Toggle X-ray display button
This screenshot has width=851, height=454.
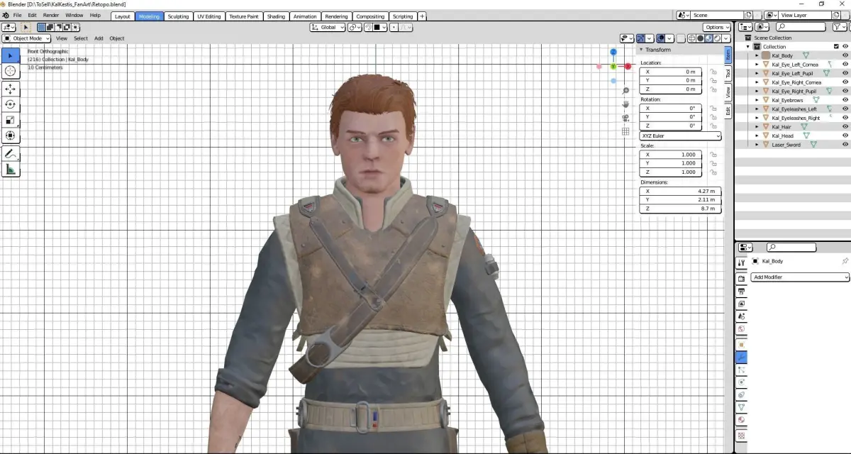pos(681,38)
